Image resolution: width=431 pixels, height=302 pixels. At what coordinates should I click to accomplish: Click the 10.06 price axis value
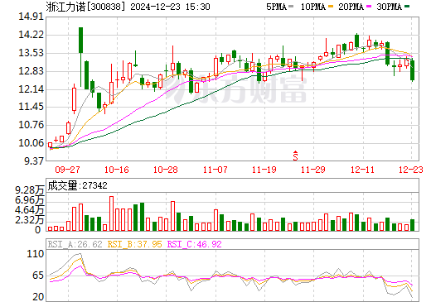tap(31, 143)
